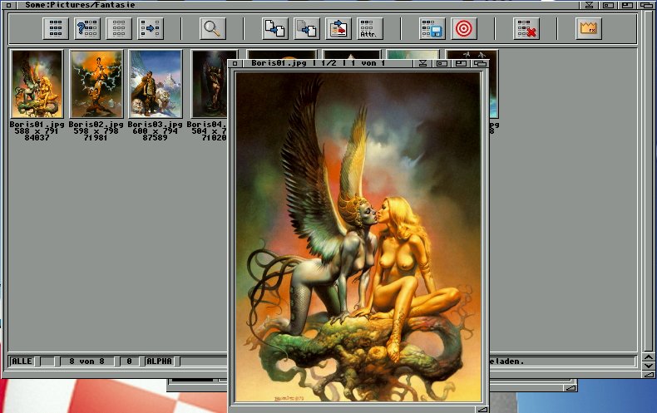The height and width of the screenshot is (413, 657).
Task: Iconify the Boris01.jpg viewer window
Action: coord(422,63)
